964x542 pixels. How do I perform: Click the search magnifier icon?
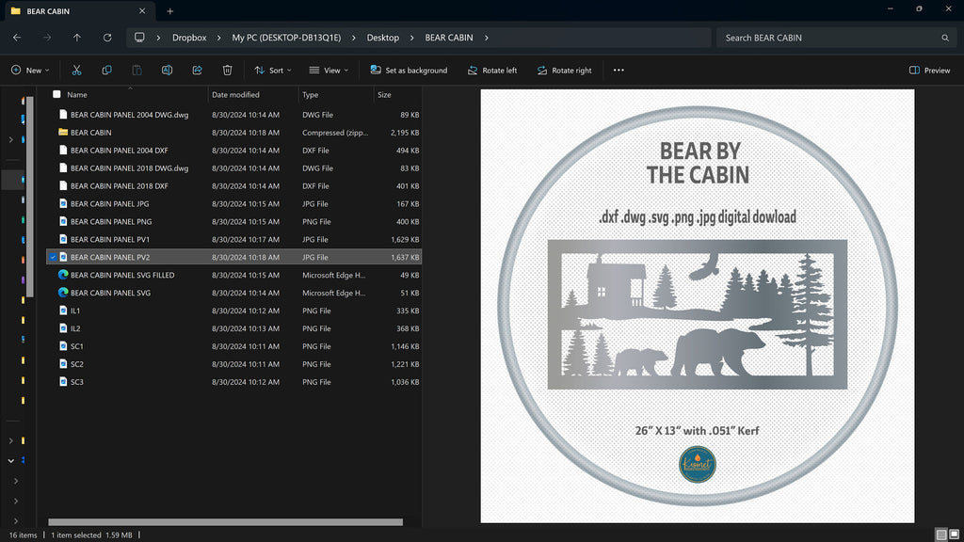tap(945, 38)
